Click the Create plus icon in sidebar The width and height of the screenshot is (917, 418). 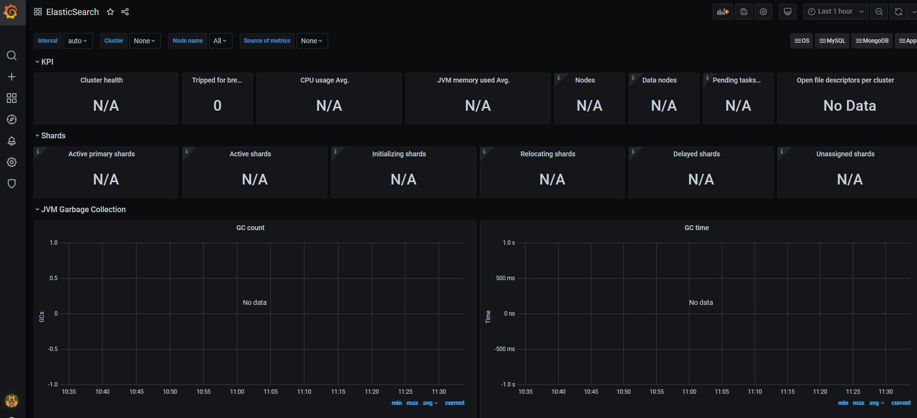point(12,77)
